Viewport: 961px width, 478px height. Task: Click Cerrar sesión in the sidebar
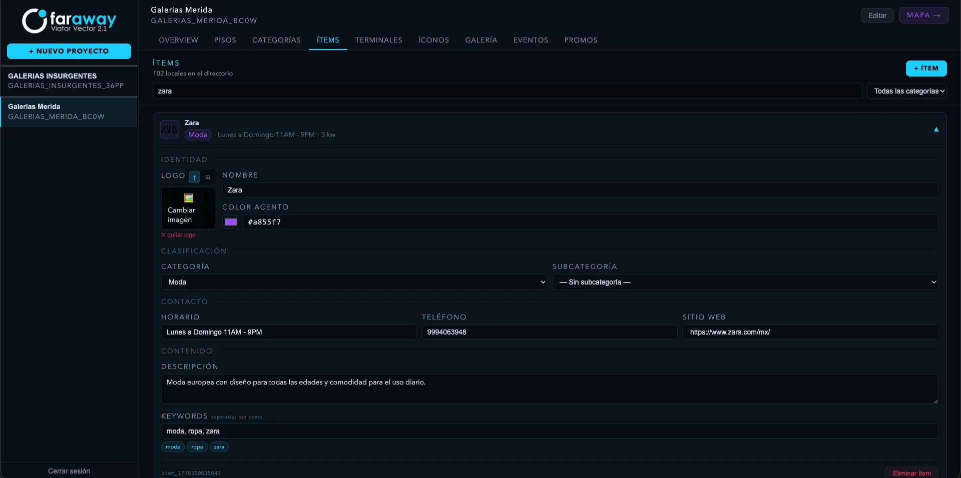pos(69,471)
